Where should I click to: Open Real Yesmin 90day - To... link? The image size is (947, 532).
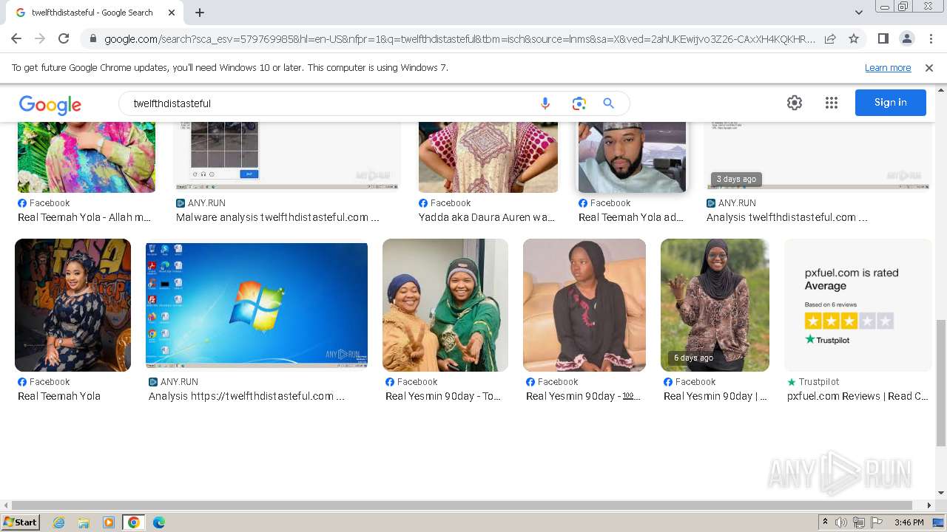(443, 396)
